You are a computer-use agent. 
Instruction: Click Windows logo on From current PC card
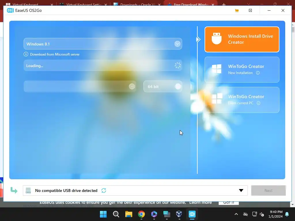coord(217,99)
